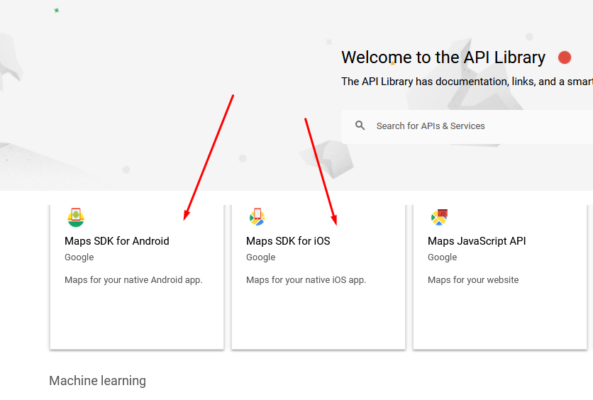Screen dimensions: 593x400
Task: Select the Machine learning category heading
Action: (x=98, y=381)
